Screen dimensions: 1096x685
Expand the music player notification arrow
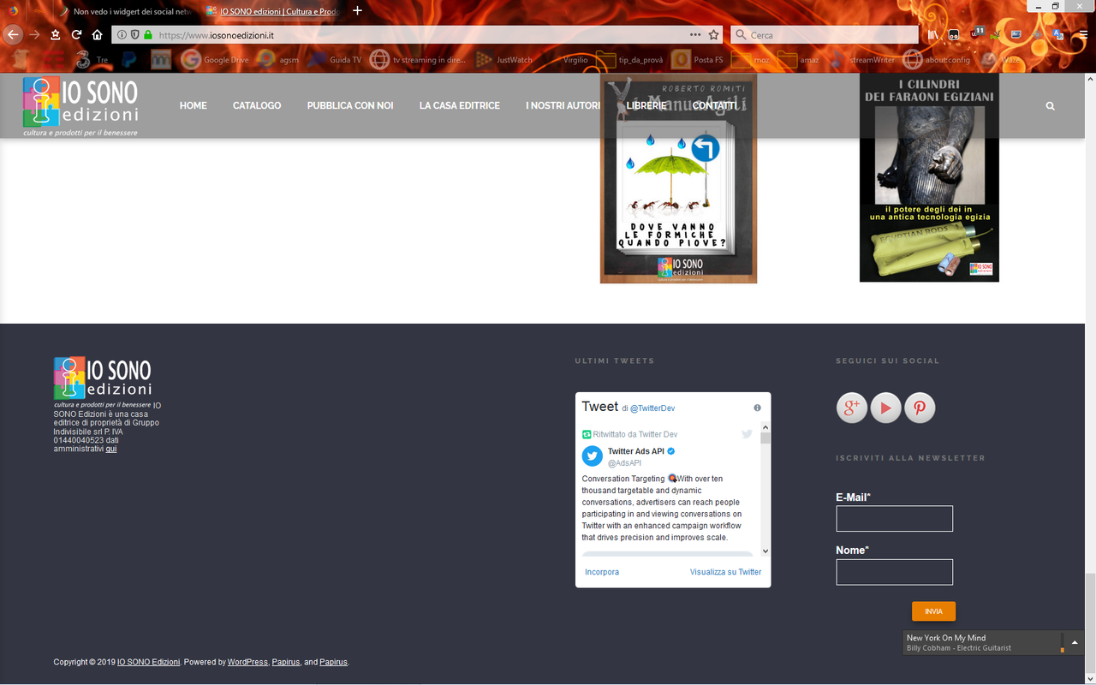pos(1075,642)
